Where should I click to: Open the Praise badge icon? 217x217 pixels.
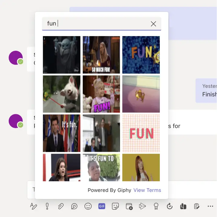(156, 206)
